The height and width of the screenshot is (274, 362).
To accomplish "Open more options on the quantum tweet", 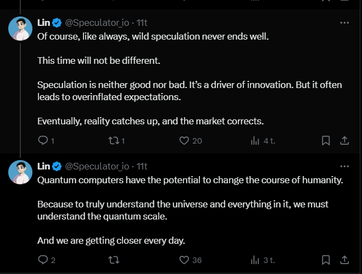I will click(344, 166).
